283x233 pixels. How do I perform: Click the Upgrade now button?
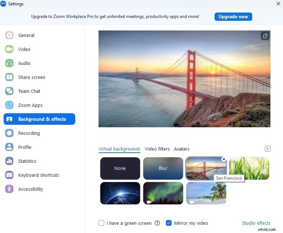233,16
